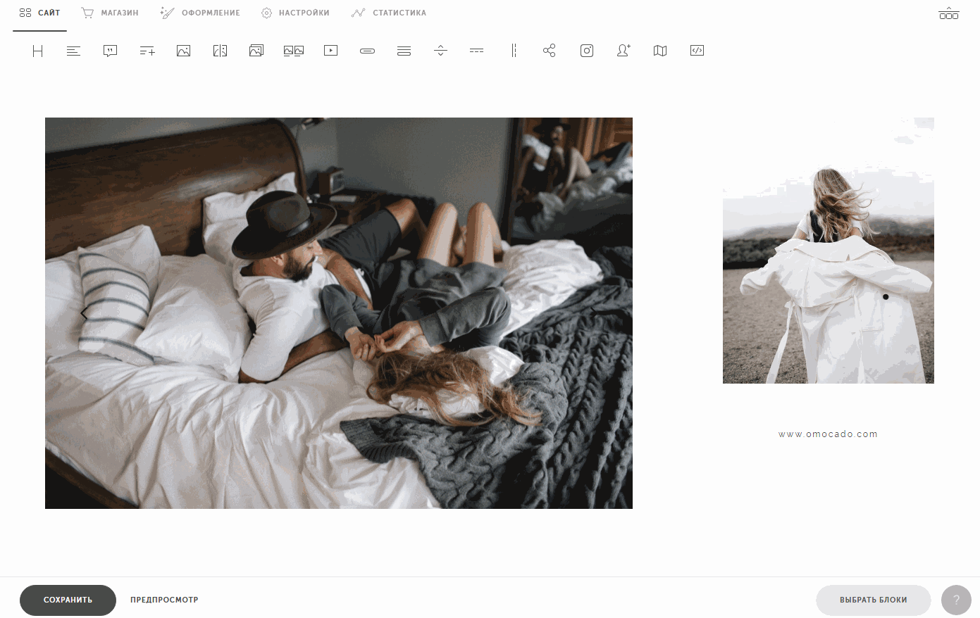The image size is (980, 618).
Task: Open the help question mark button
Action: [x=956, y=600]
